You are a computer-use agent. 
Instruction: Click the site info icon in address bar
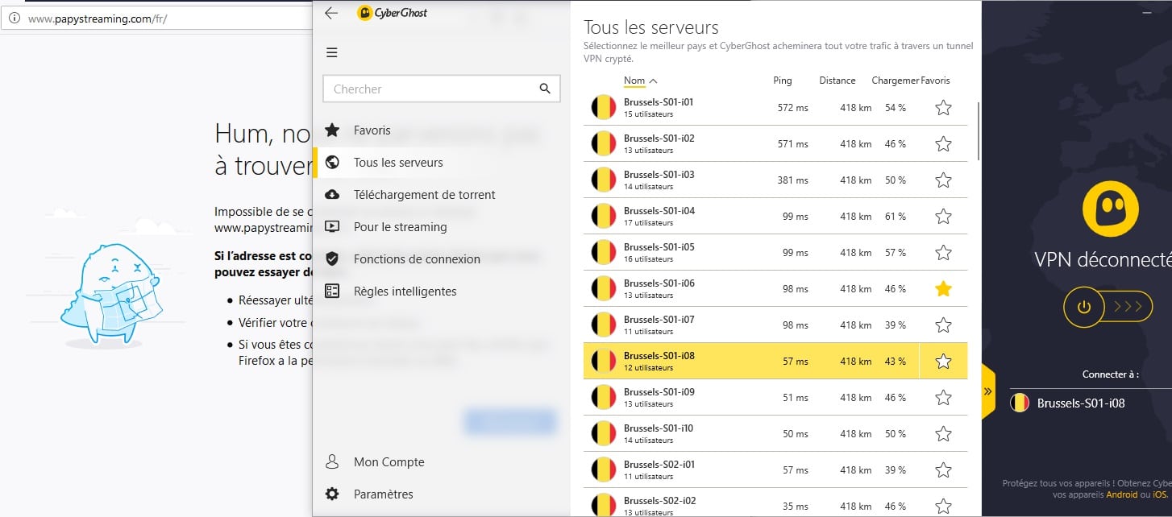pyautogui.click(x=15, y=19)
